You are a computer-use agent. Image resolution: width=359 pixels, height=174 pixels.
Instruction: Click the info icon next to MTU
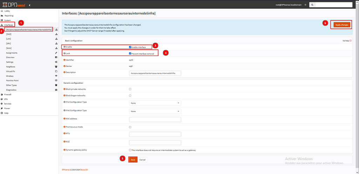[x=65, y=134]
